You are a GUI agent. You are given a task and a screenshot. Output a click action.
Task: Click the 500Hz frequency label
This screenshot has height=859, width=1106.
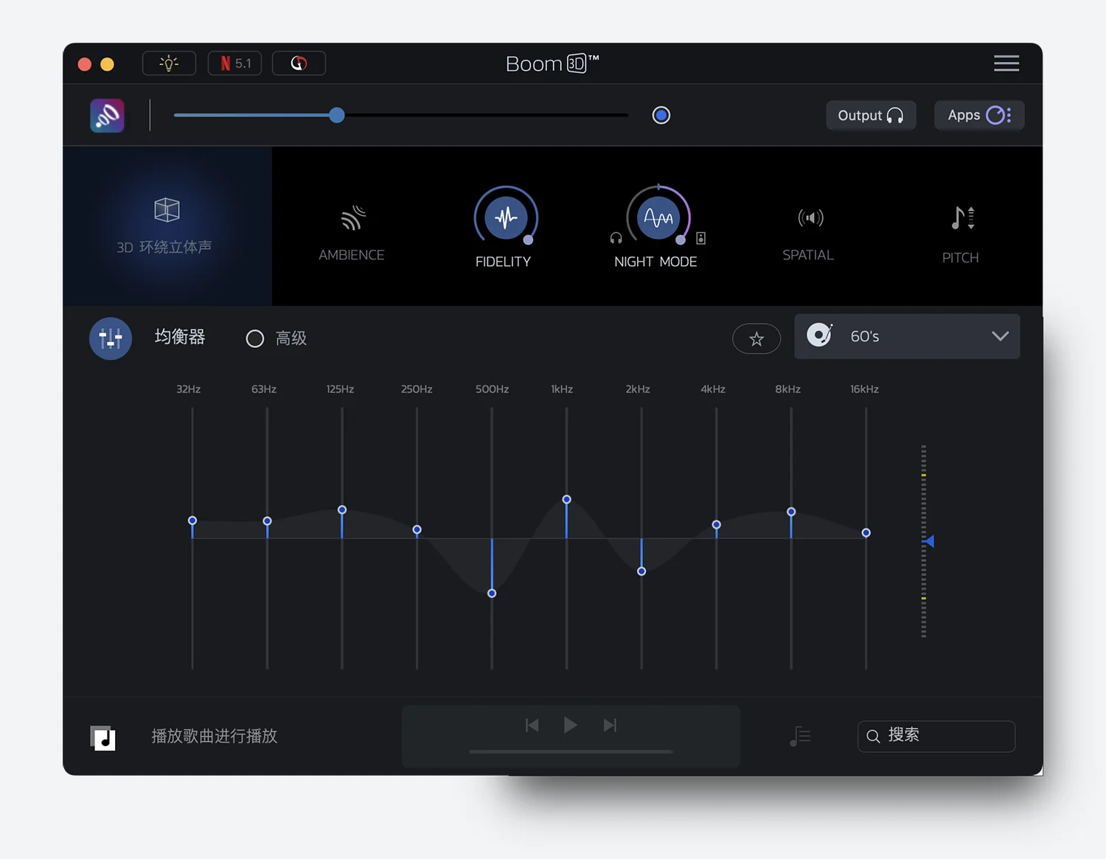492,389
